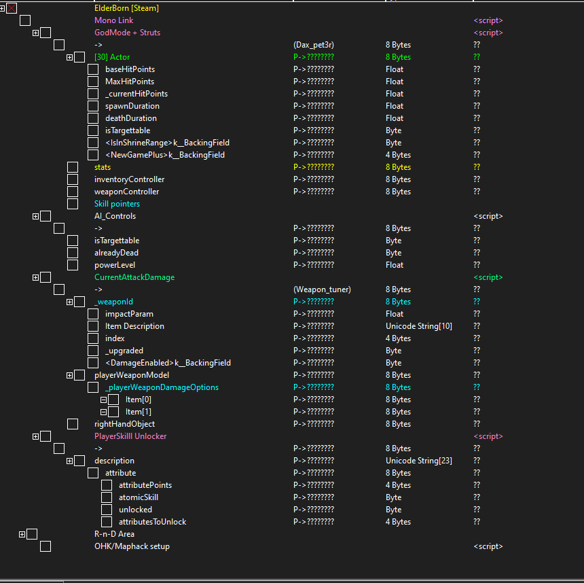Select the <IsInShrineRange>k__BackingField row

pyautogui.click(x=167, y=143)
